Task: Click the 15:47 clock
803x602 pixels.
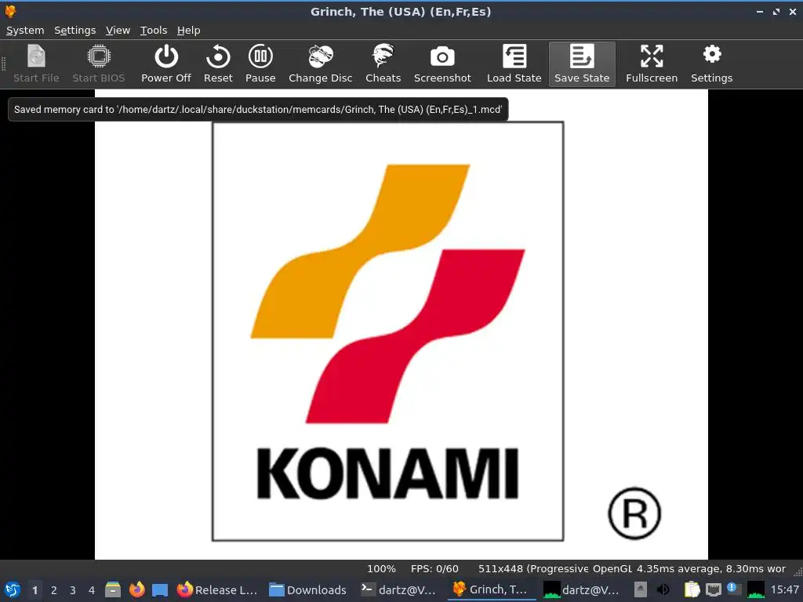Action: pos(784,589)
